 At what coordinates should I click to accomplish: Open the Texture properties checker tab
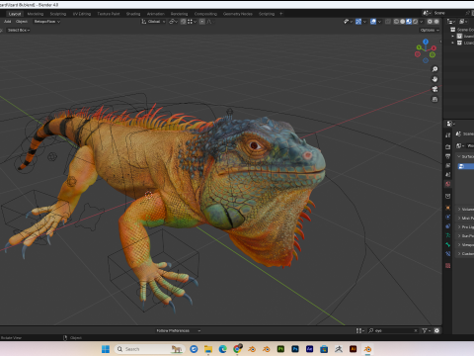448,266
